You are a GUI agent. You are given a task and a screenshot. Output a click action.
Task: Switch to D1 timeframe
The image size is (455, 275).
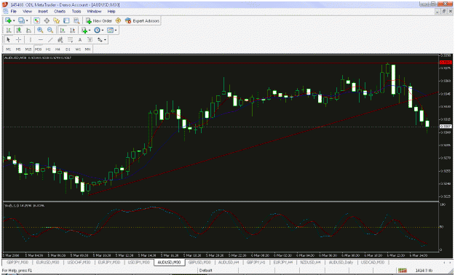coord(68,49)
